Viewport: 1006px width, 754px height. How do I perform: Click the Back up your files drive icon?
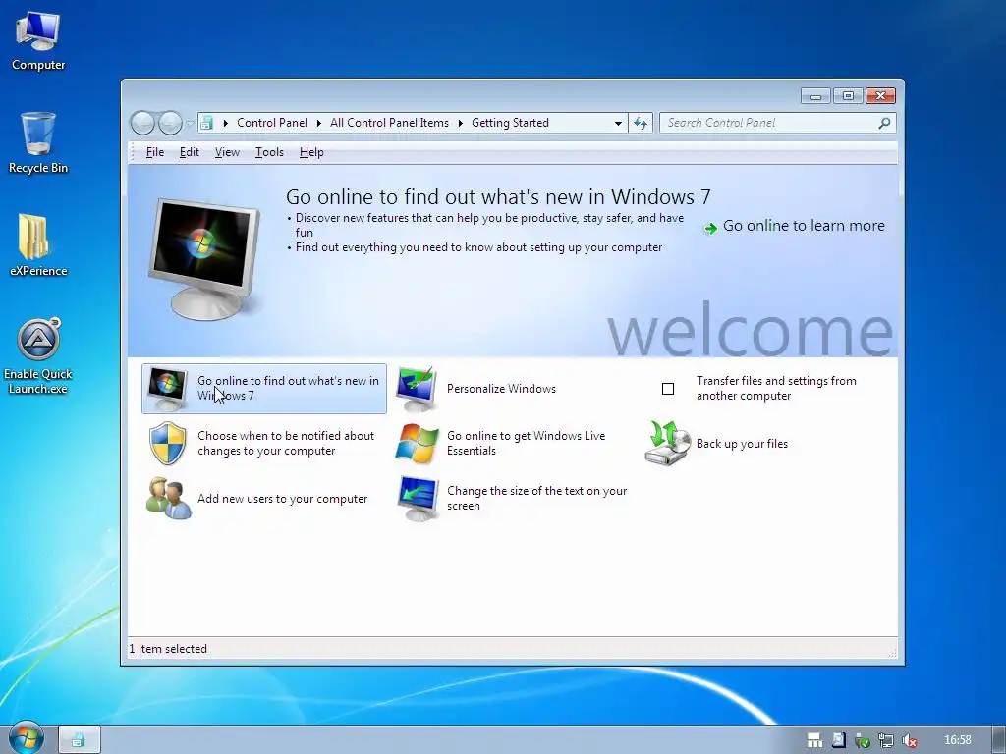tap(667, 443)
